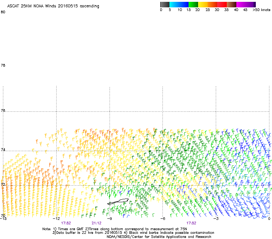The image size is (272, 239).
Task: Click the -15 longitude axis label
Action: pos(3,218)
